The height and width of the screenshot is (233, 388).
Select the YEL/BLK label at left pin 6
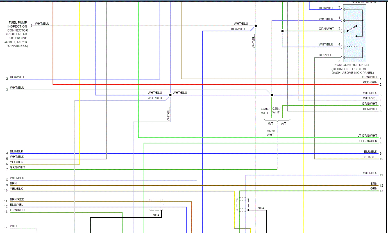pos(17,162)
